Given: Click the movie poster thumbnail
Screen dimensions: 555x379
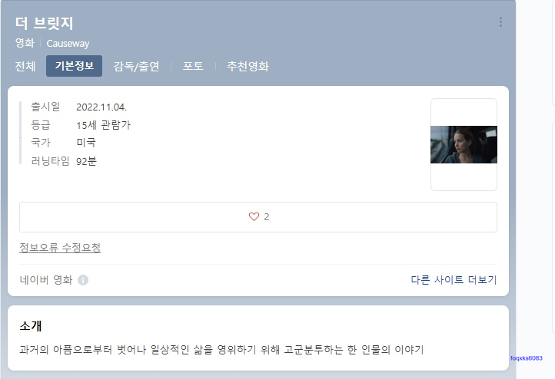Looking at the screenshot, I should [x=464, y=144].
